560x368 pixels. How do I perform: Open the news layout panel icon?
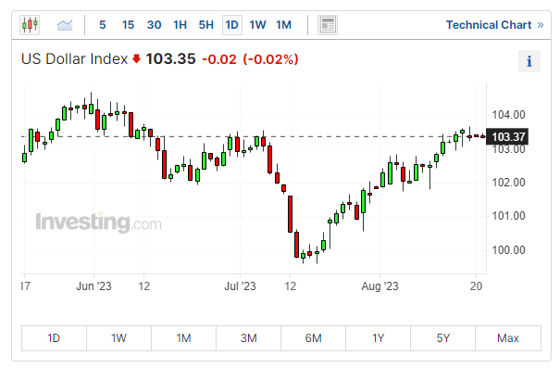(x=328, y=25)
